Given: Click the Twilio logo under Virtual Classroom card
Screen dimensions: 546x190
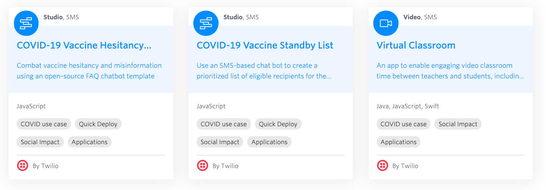Looking at the screenshot, I should pos(383,165).
